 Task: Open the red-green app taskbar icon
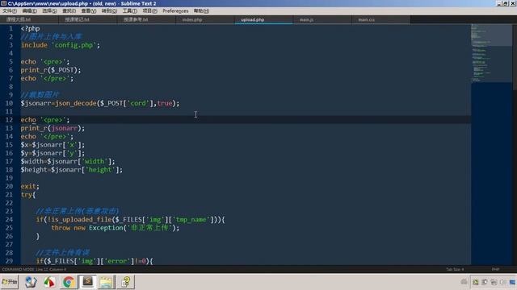49,282
